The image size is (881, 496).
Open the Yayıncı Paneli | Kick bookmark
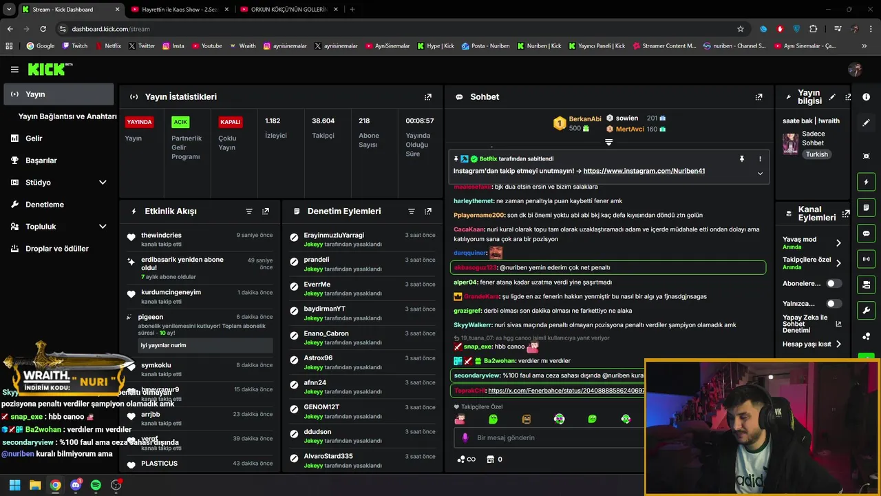[596, 46]
